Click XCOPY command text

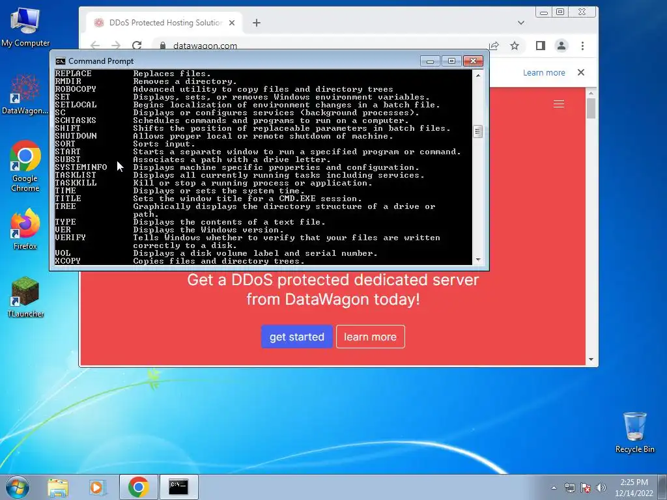tap(68, 261)
